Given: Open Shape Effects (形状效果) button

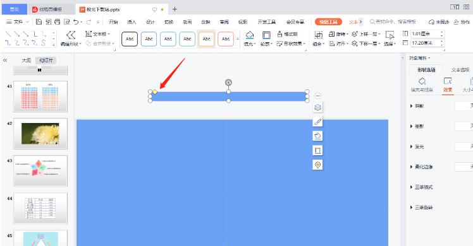Looking at the screenshot, I should point(291,44).
